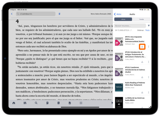This screenshot has height=117, width=160.
Task: Tap Atrás to go back
Action: click(118, 14)
